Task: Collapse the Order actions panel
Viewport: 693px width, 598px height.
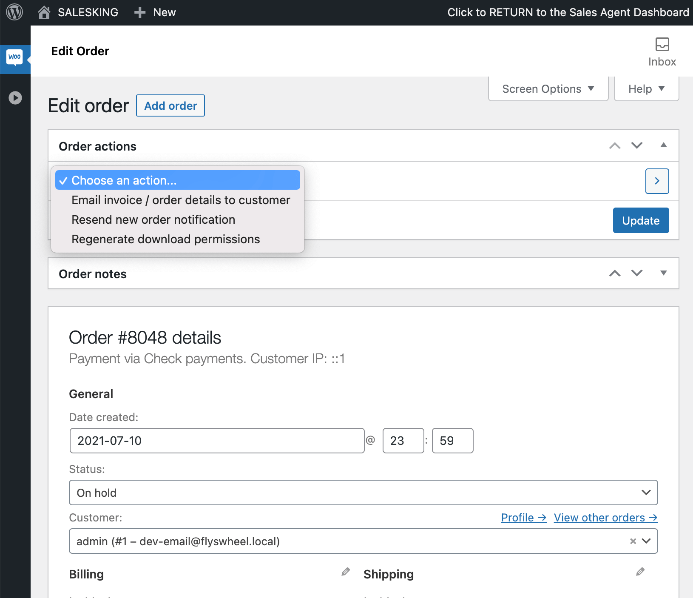Action: point(663,145)
